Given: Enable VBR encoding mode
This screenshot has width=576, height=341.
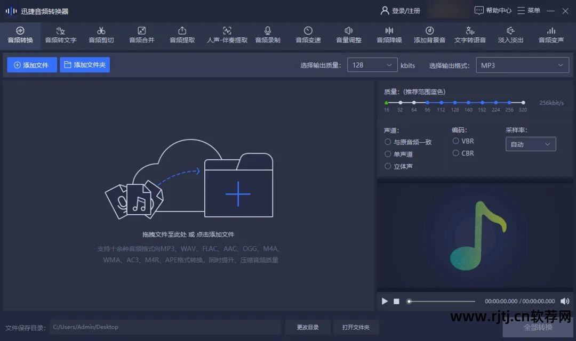Looking at the screenshot, I should coord(457,141).
